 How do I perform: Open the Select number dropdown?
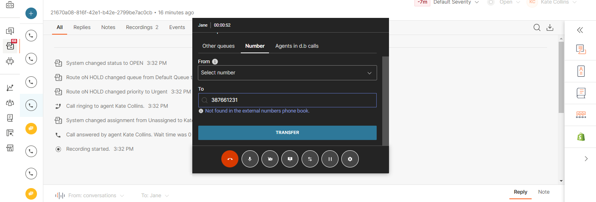click(287, 73)
